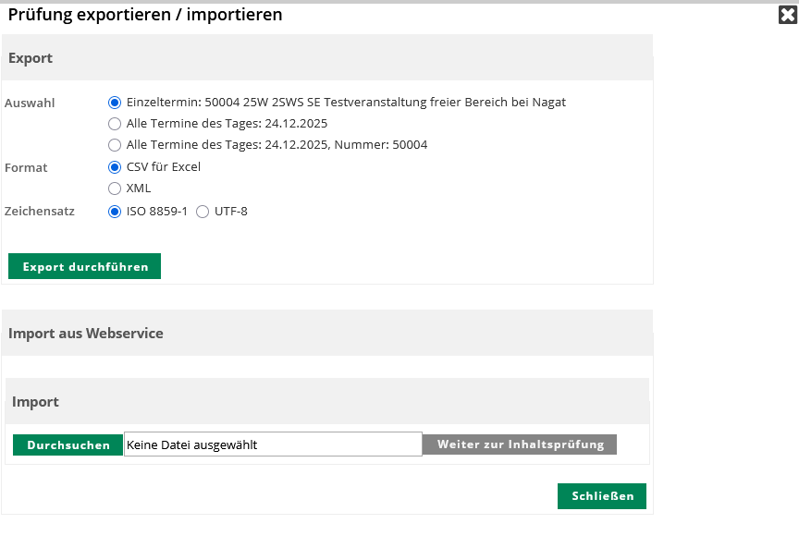Choose Alle Termine des Tages: 24.12.2025 only
The height and width of the screenshot is (560, 799).
tap(115, 124)
